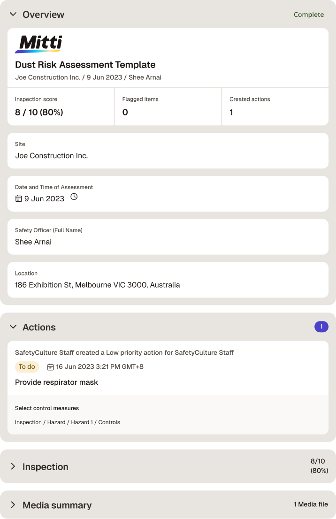Click the Location address 186 Exhibition St

[x=97, y=285]
